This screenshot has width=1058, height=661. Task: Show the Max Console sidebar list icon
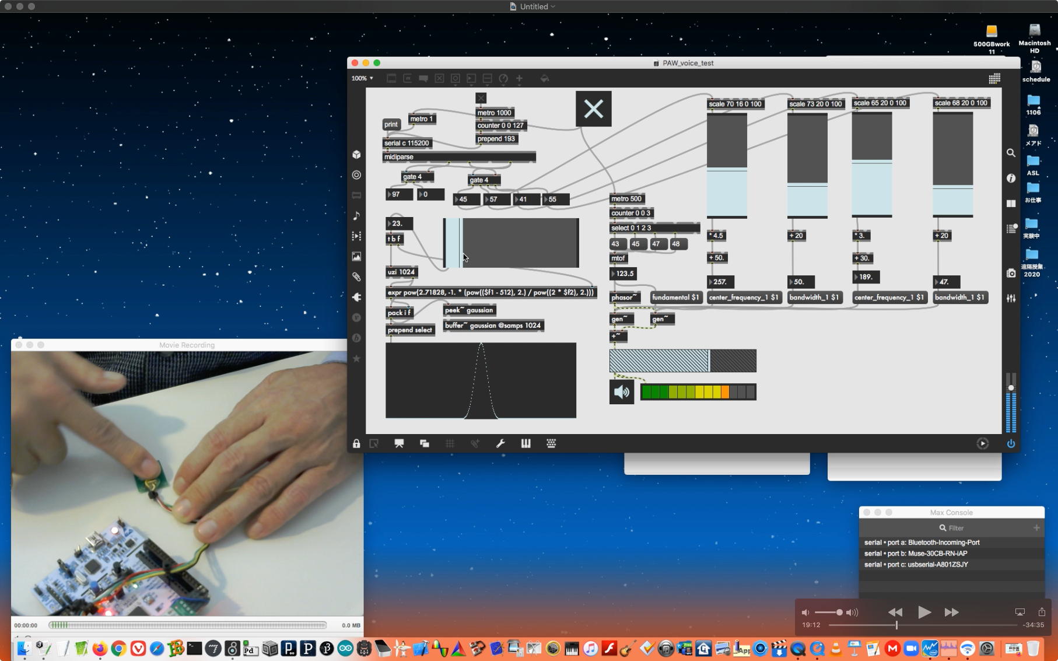coord(1011,229)
